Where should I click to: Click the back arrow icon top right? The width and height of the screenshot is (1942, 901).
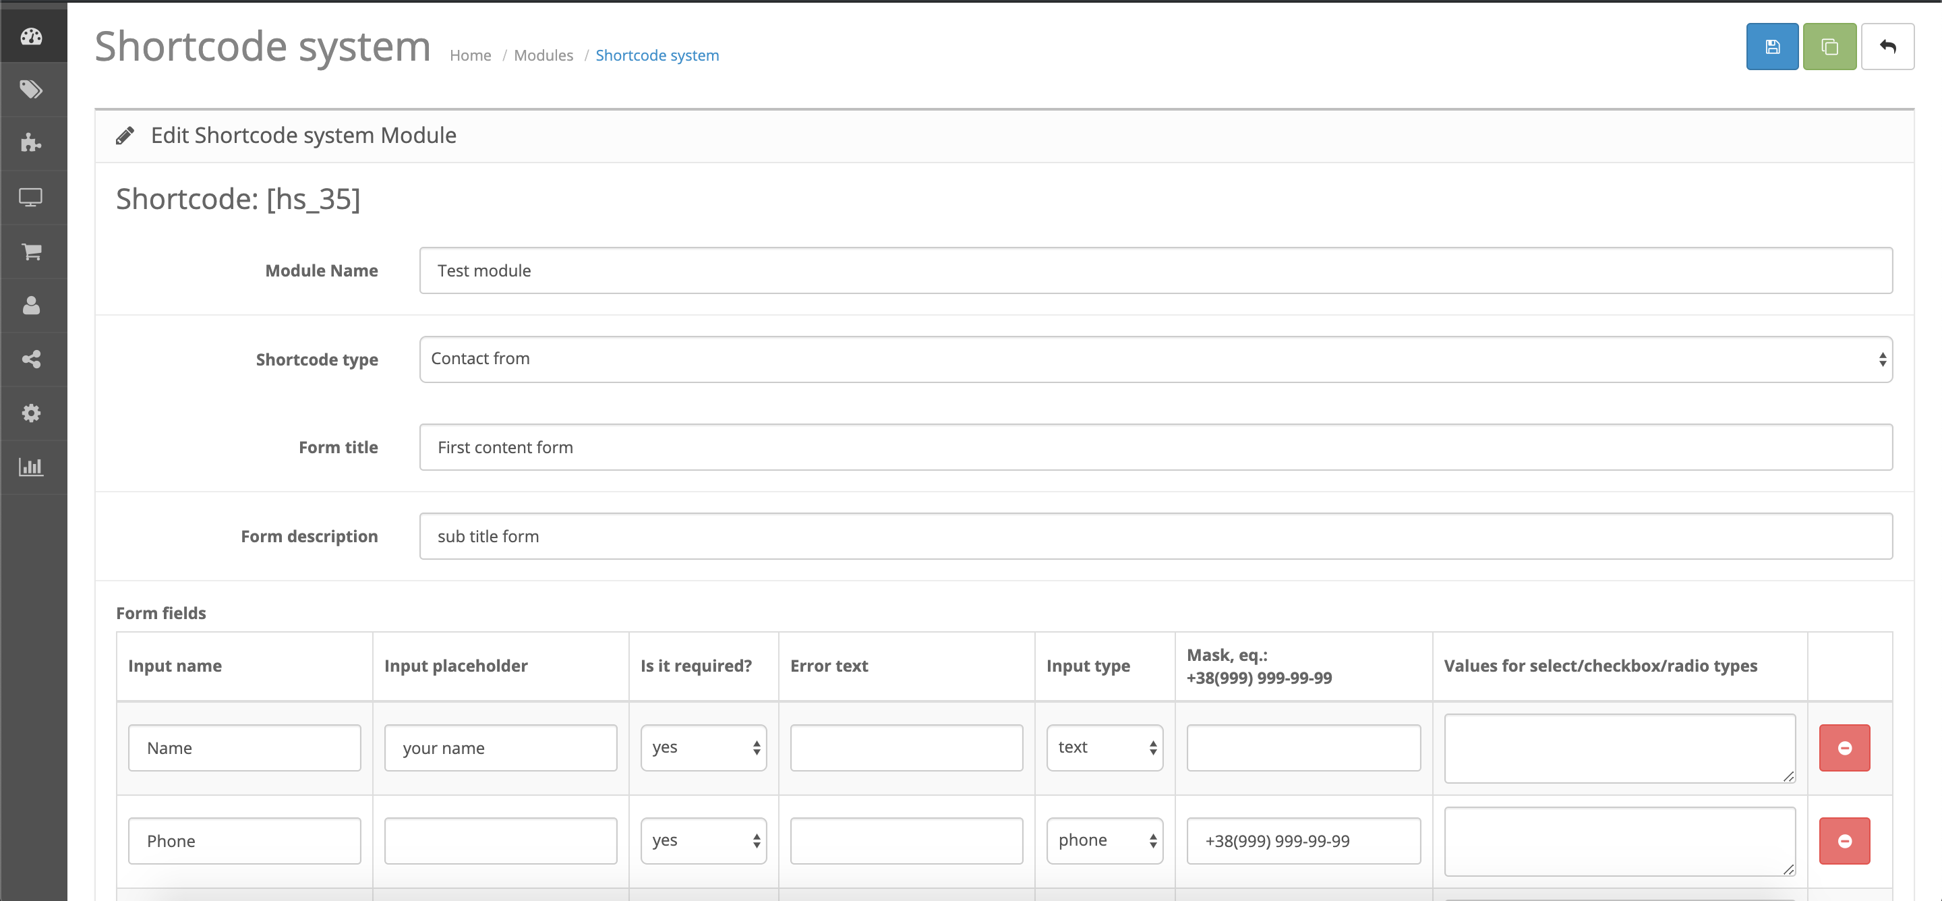[1887, 49]
